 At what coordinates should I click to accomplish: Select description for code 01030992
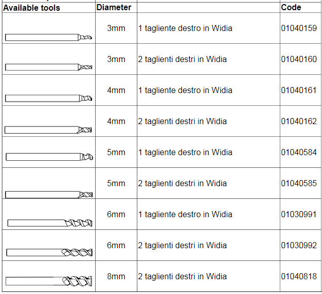pos(182,245)
